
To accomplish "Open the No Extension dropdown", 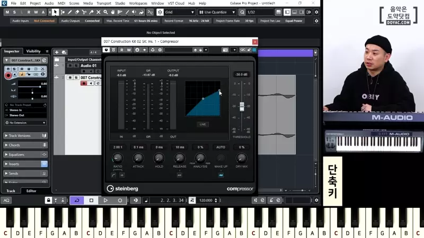I will pos(25,123).
